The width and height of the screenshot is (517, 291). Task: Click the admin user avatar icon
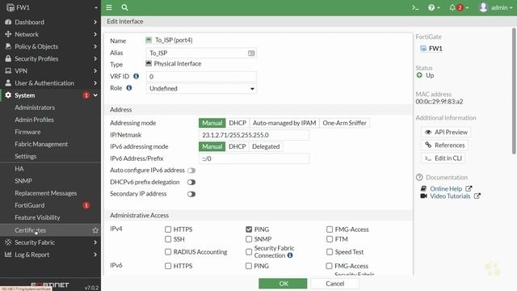click(483, 7)
